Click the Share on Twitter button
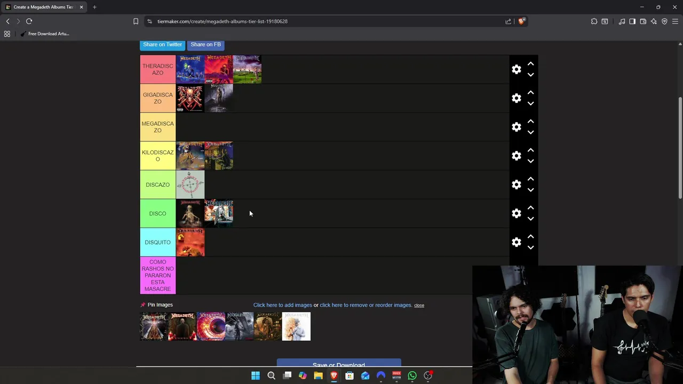The height and width of the screenshot is (384, 683). click(162, 45)
